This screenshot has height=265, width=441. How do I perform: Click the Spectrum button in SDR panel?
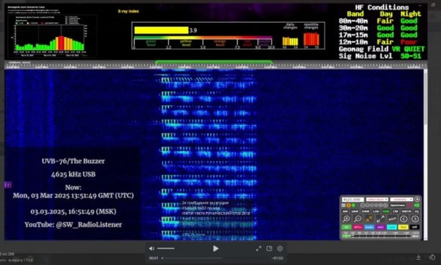[x=397, y=205]
